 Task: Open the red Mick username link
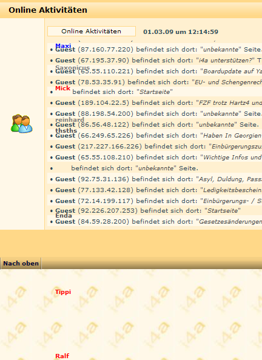point(62,88)
